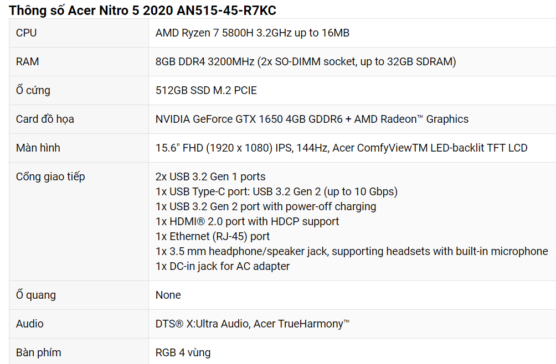Viewport: 556px width, 364px height.
Task: Select the Cổng giao tiếp label
Action: coord(50,176)
